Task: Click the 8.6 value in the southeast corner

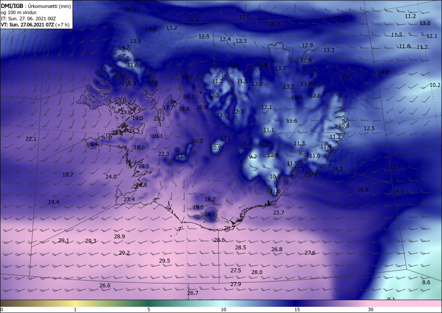Action: [426, 283]
